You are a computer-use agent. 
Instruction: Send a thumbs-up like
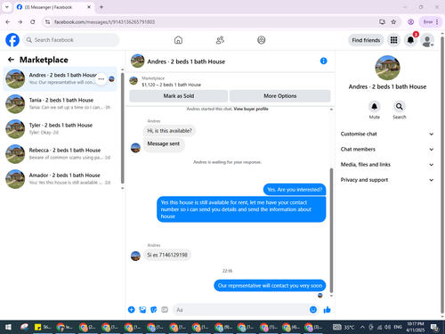327,310
